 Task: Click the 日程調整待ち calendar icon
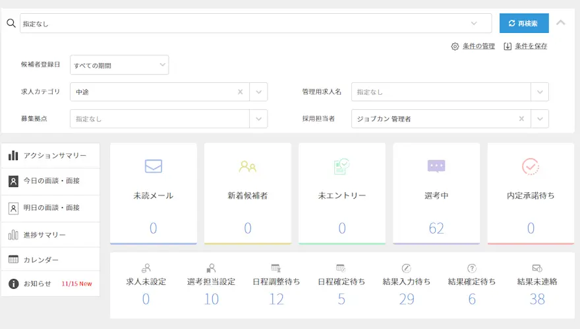276,268
